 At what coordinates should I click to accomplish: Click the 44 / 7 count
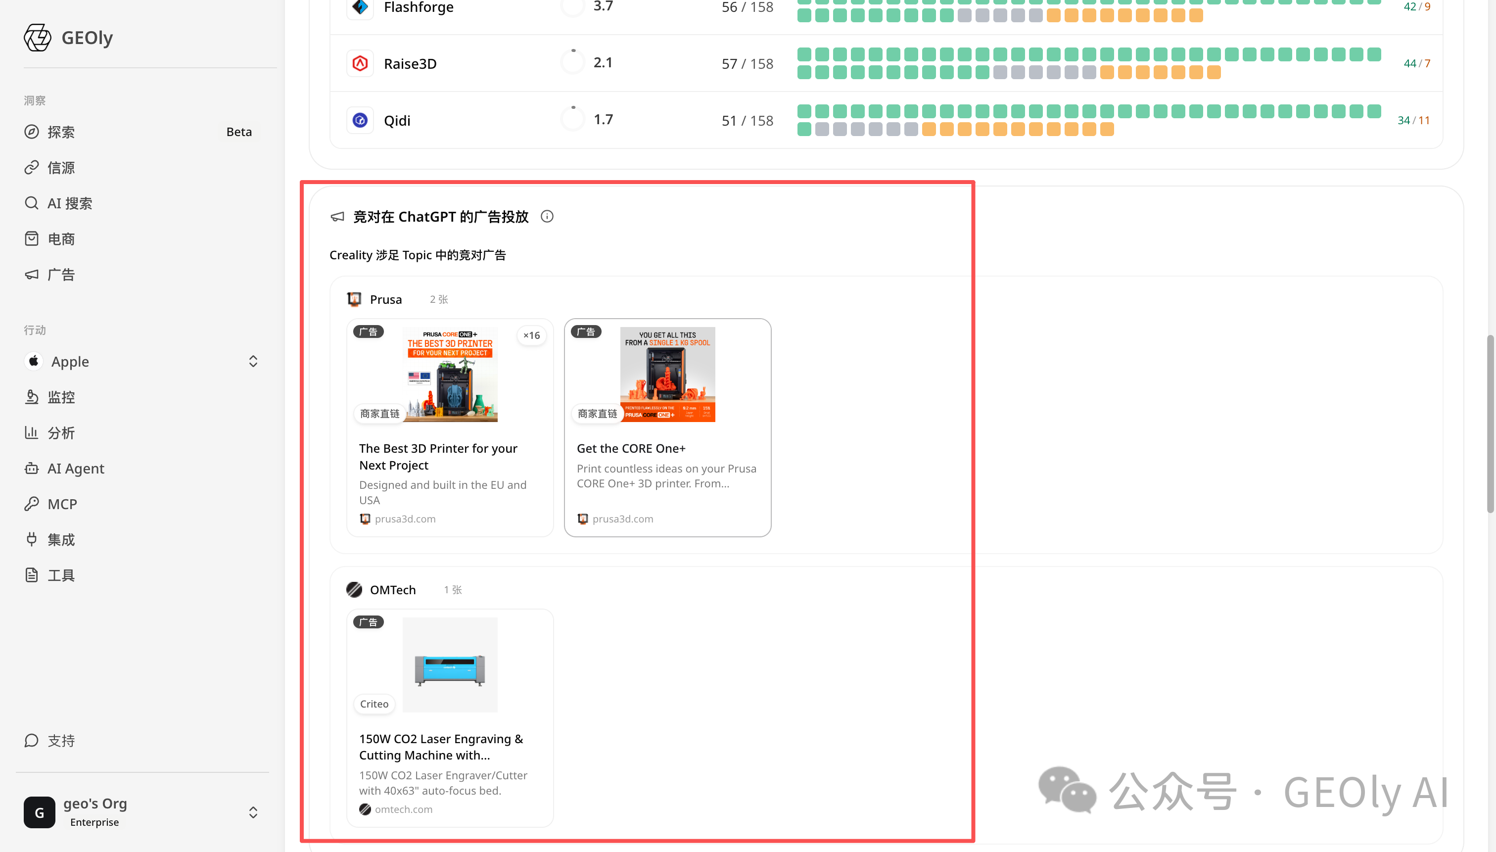pos(1417,63)
